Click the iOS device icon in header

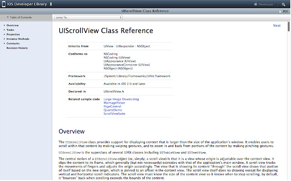4,4
